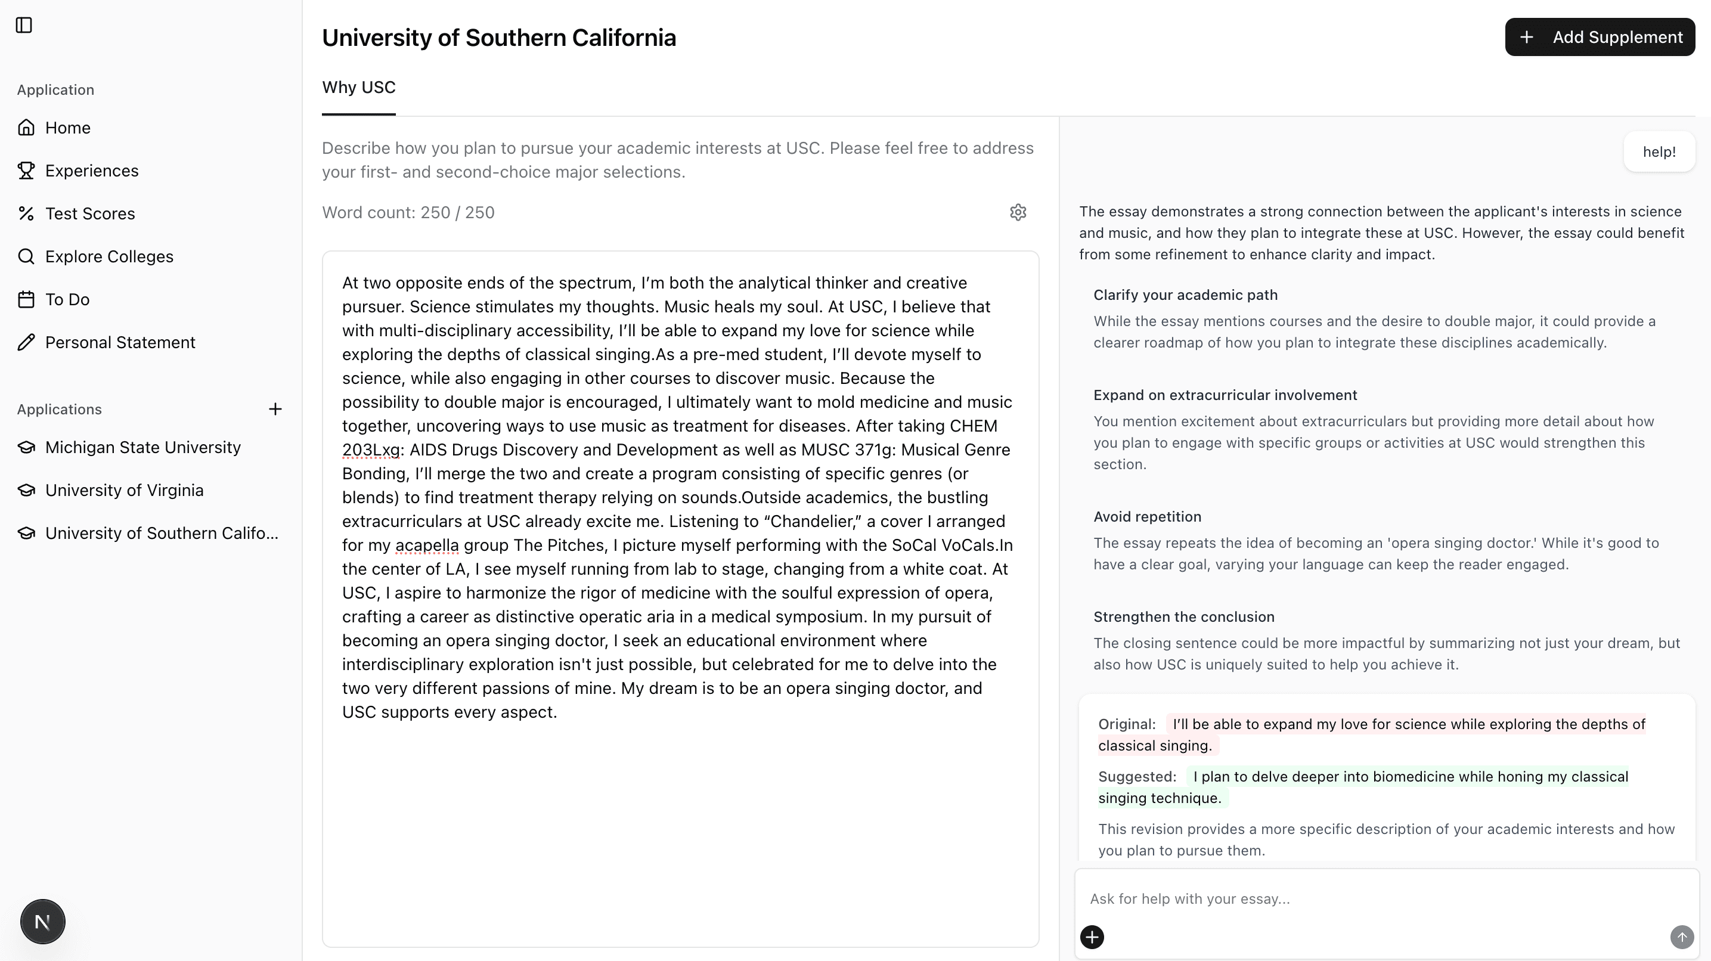
Task: Click the attach plus icon in chat
Action: [1092, 937]
